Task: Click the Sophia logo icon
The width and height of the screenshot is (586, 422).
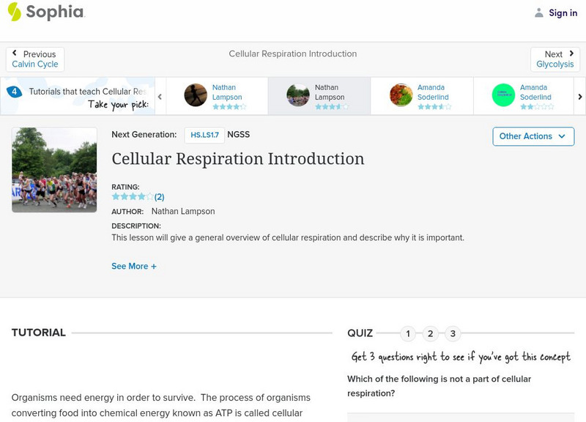Action: [15, 12]
